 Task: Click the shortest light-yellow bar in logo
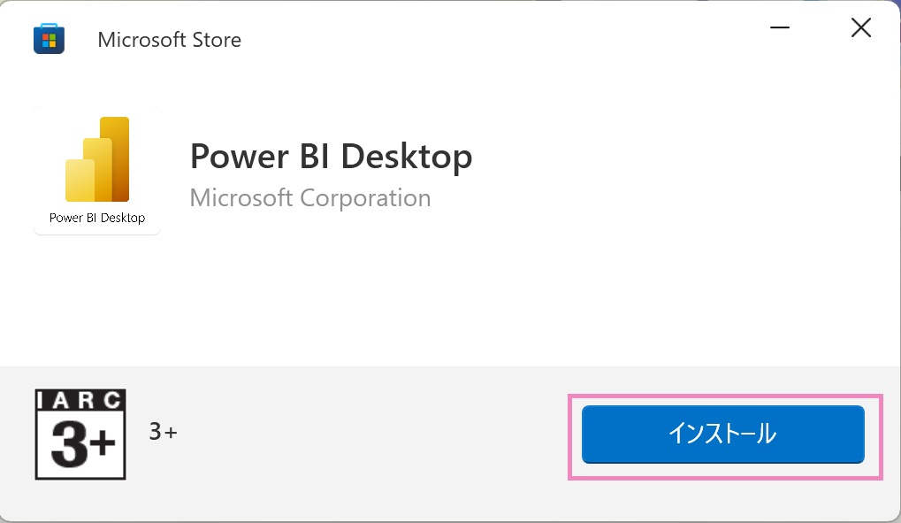pyautogui.click(x=79, y=181)
